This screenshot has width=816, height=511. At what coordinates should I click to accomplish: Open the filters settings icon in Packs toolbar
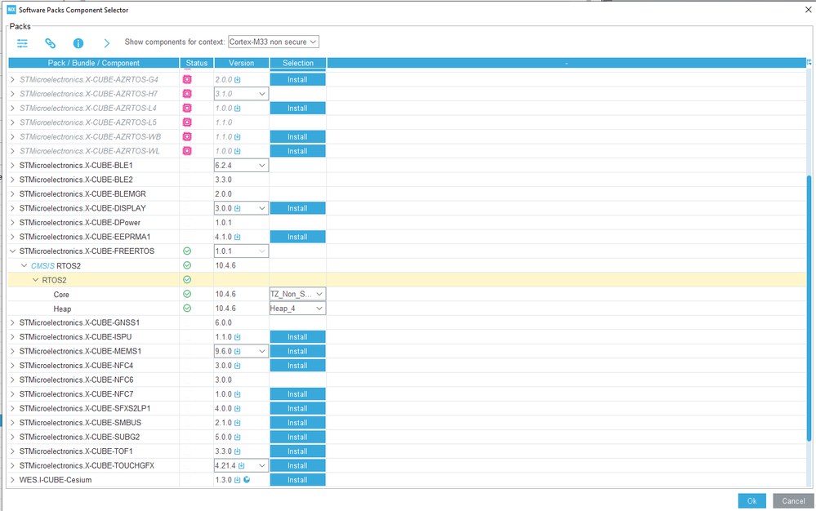22,43
